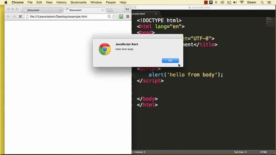Close the example.html editor tab
276x155 pixels.
point(156,14)
